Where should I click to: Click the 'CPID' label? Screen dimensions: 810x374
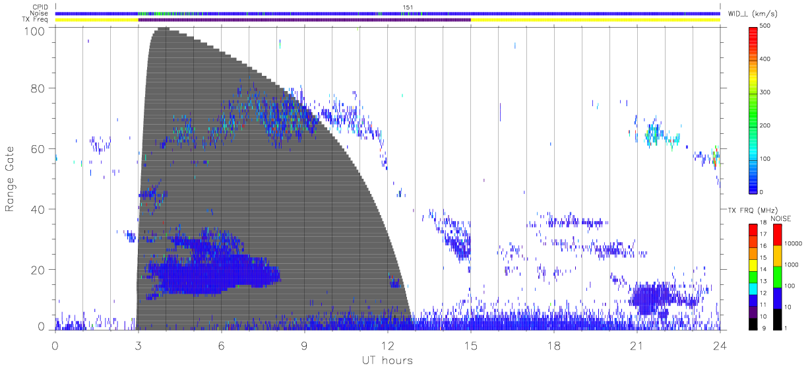point(41,7)
